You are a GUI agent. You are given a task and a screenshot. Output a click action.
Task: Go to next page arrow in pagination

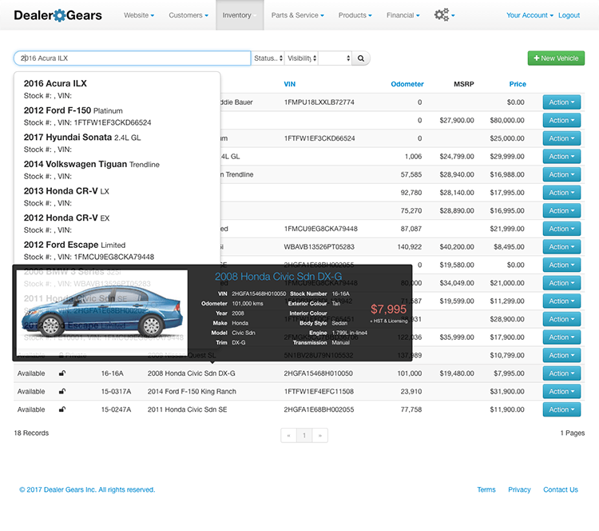319,436
